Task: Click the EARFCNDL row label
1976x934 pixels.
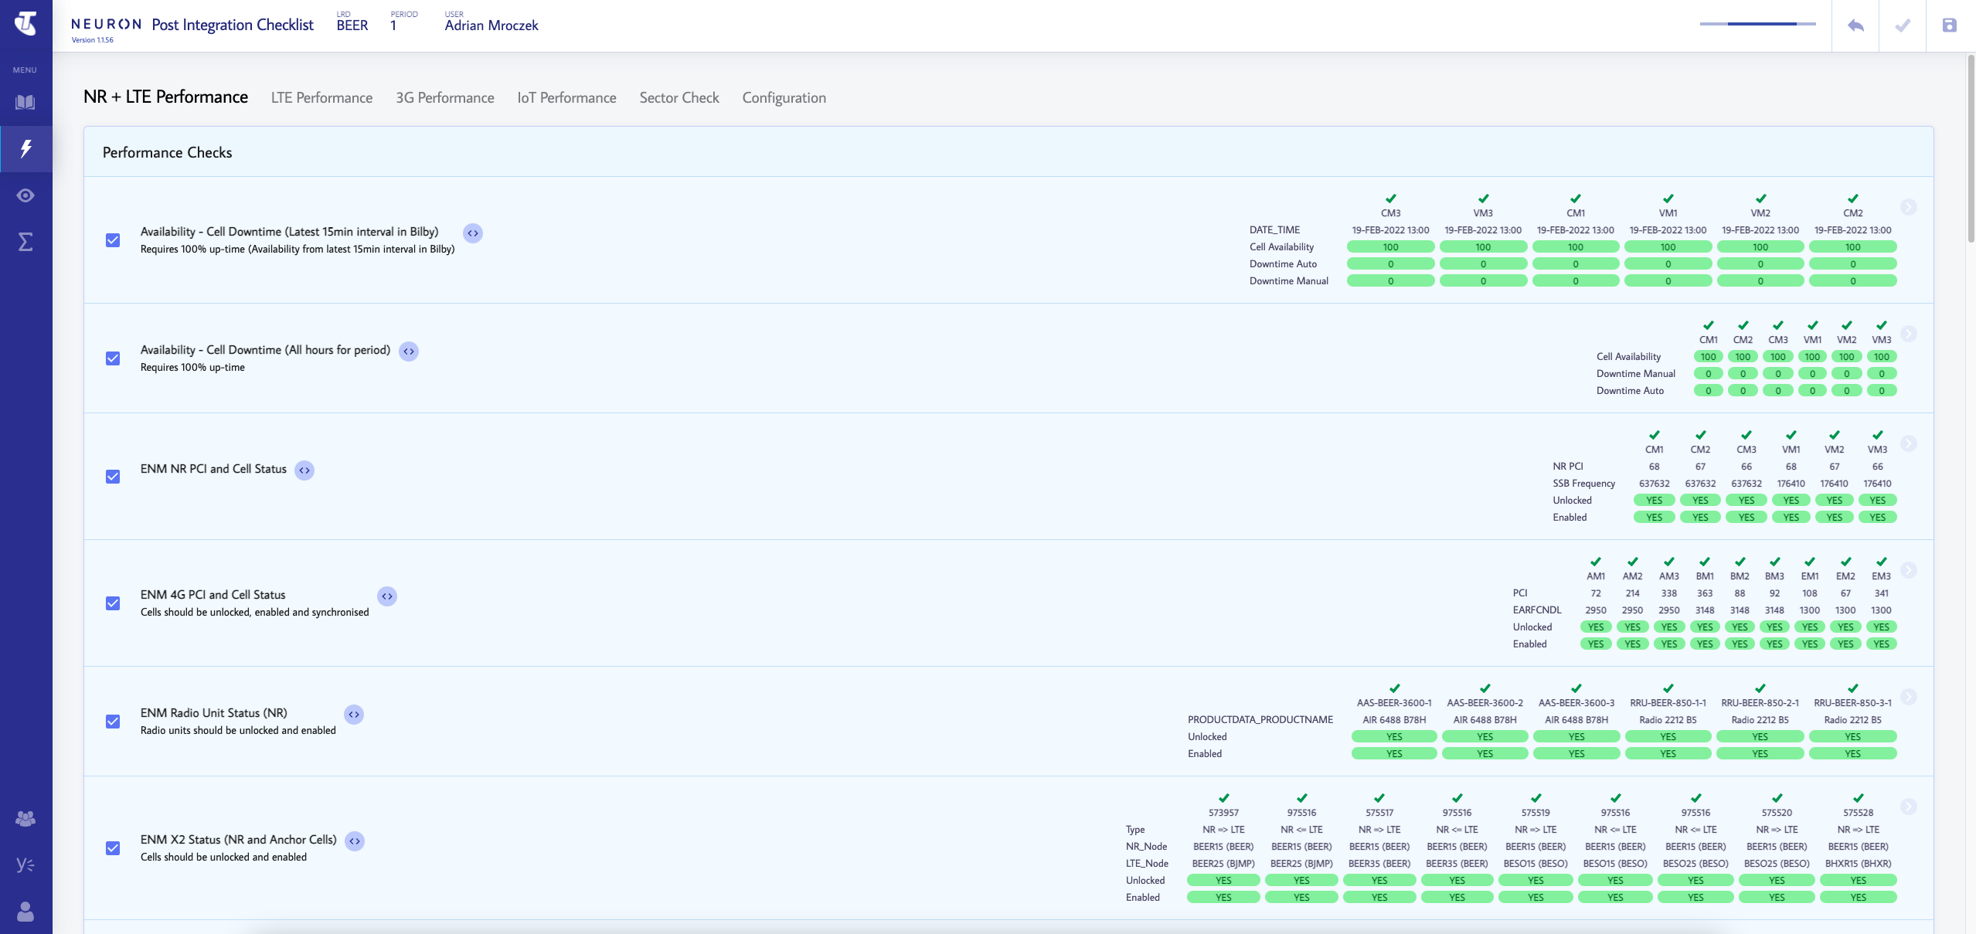Action: pyautogui.click(x=1536, y=610)
